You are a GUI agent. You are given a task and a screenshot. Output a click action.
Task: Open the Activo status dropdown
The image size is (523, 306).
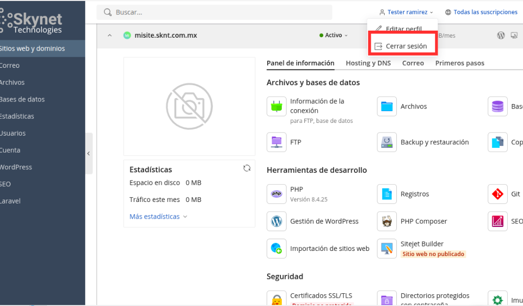coord(333,35)
